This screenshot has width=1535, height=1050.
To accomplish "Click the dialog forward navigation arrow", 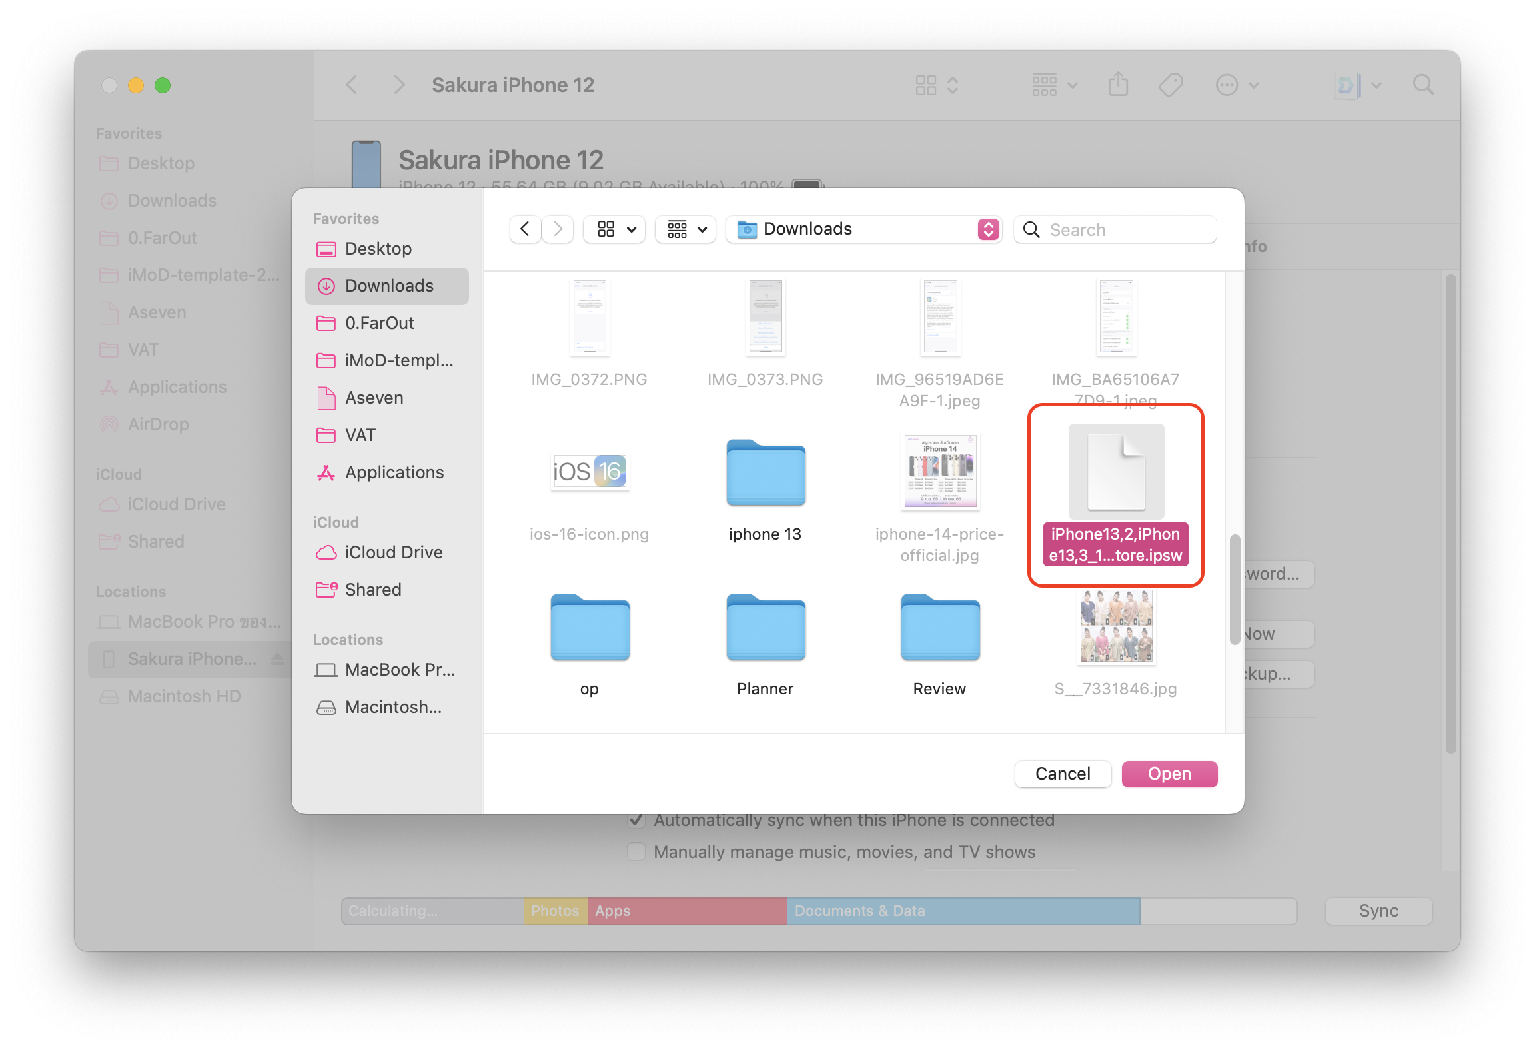I will tap(558, 229).
